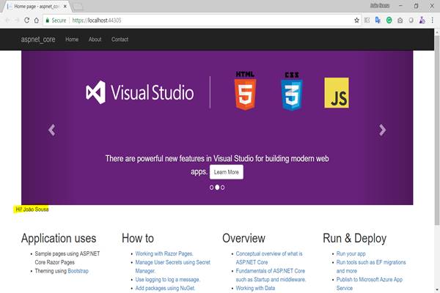The height and width of the screenshot is (293, 440).
Task: Select the first carousel indicator dot
Action: click(x=212, y=188)
